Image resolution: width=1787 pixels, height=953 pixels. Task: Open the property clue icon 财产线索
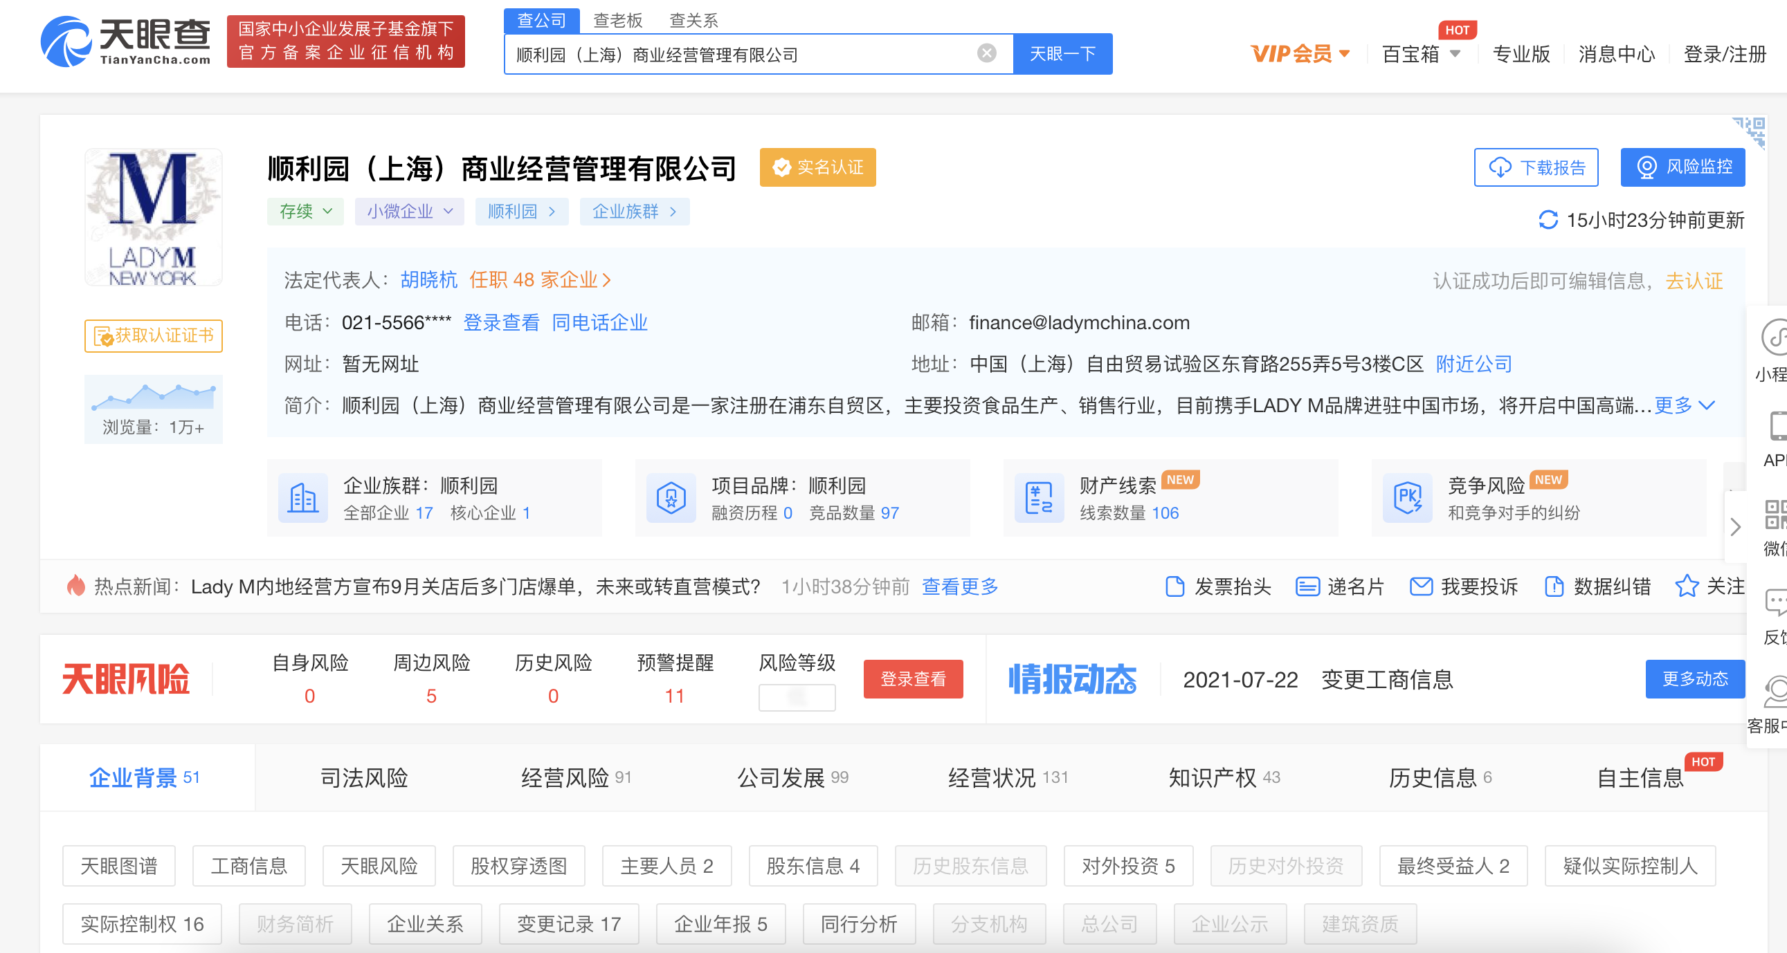[x=1038, y=498]
